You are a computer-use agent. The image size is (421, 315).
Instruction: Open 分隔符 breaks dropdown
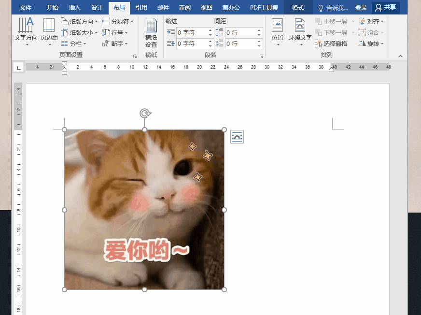pos(118,22)
